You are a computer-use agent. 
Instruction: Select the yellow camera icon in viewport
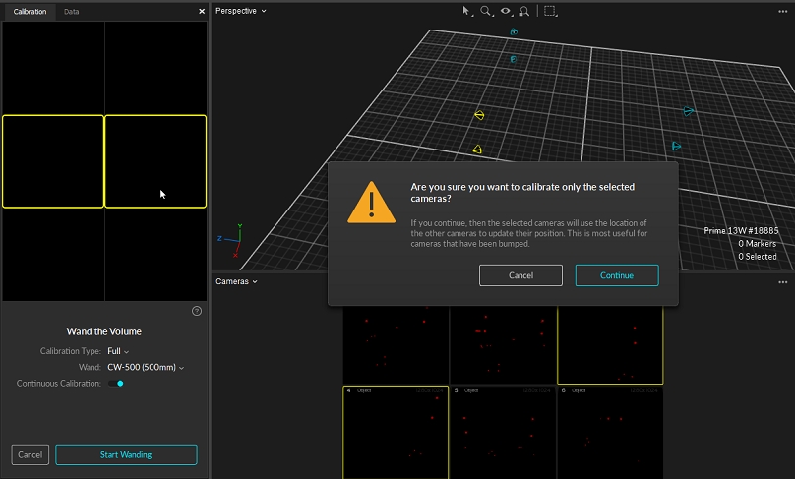click(479, 115)
